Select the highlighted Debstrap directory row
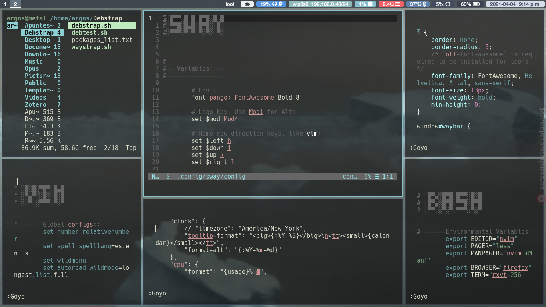 click(43, 33)
